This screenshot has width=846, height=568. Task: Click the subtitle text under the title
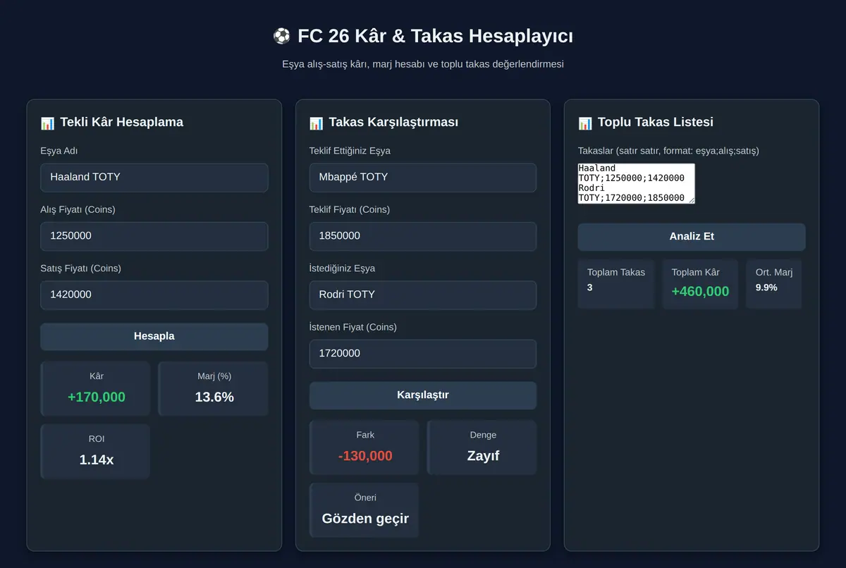tap(423, 64)
